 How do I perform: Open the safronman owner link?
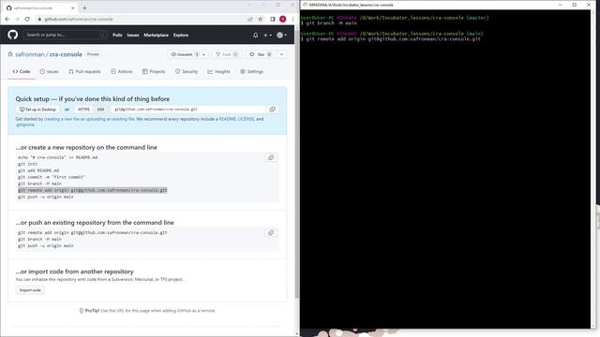point(30,54)
